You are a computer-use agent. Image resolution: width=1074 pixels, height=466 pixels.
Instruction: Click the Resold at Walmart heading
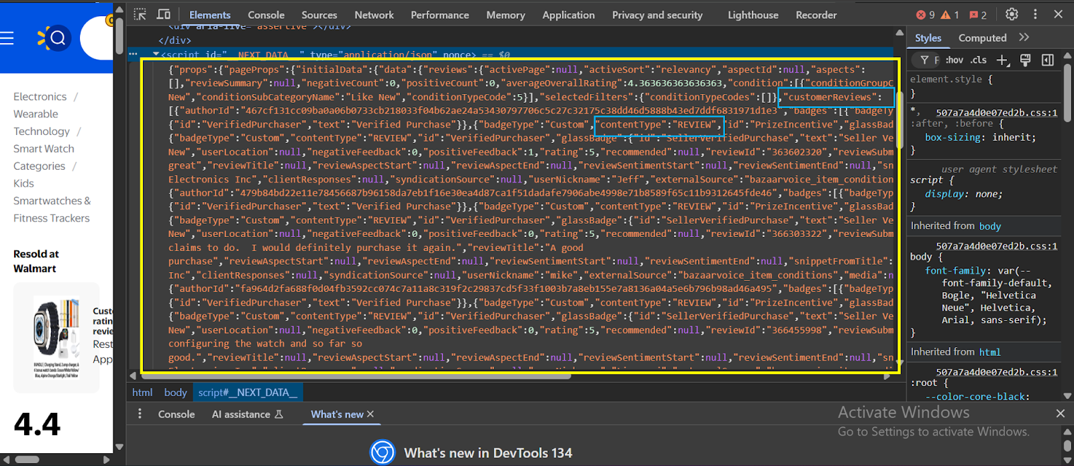click(x=36, y=261)
